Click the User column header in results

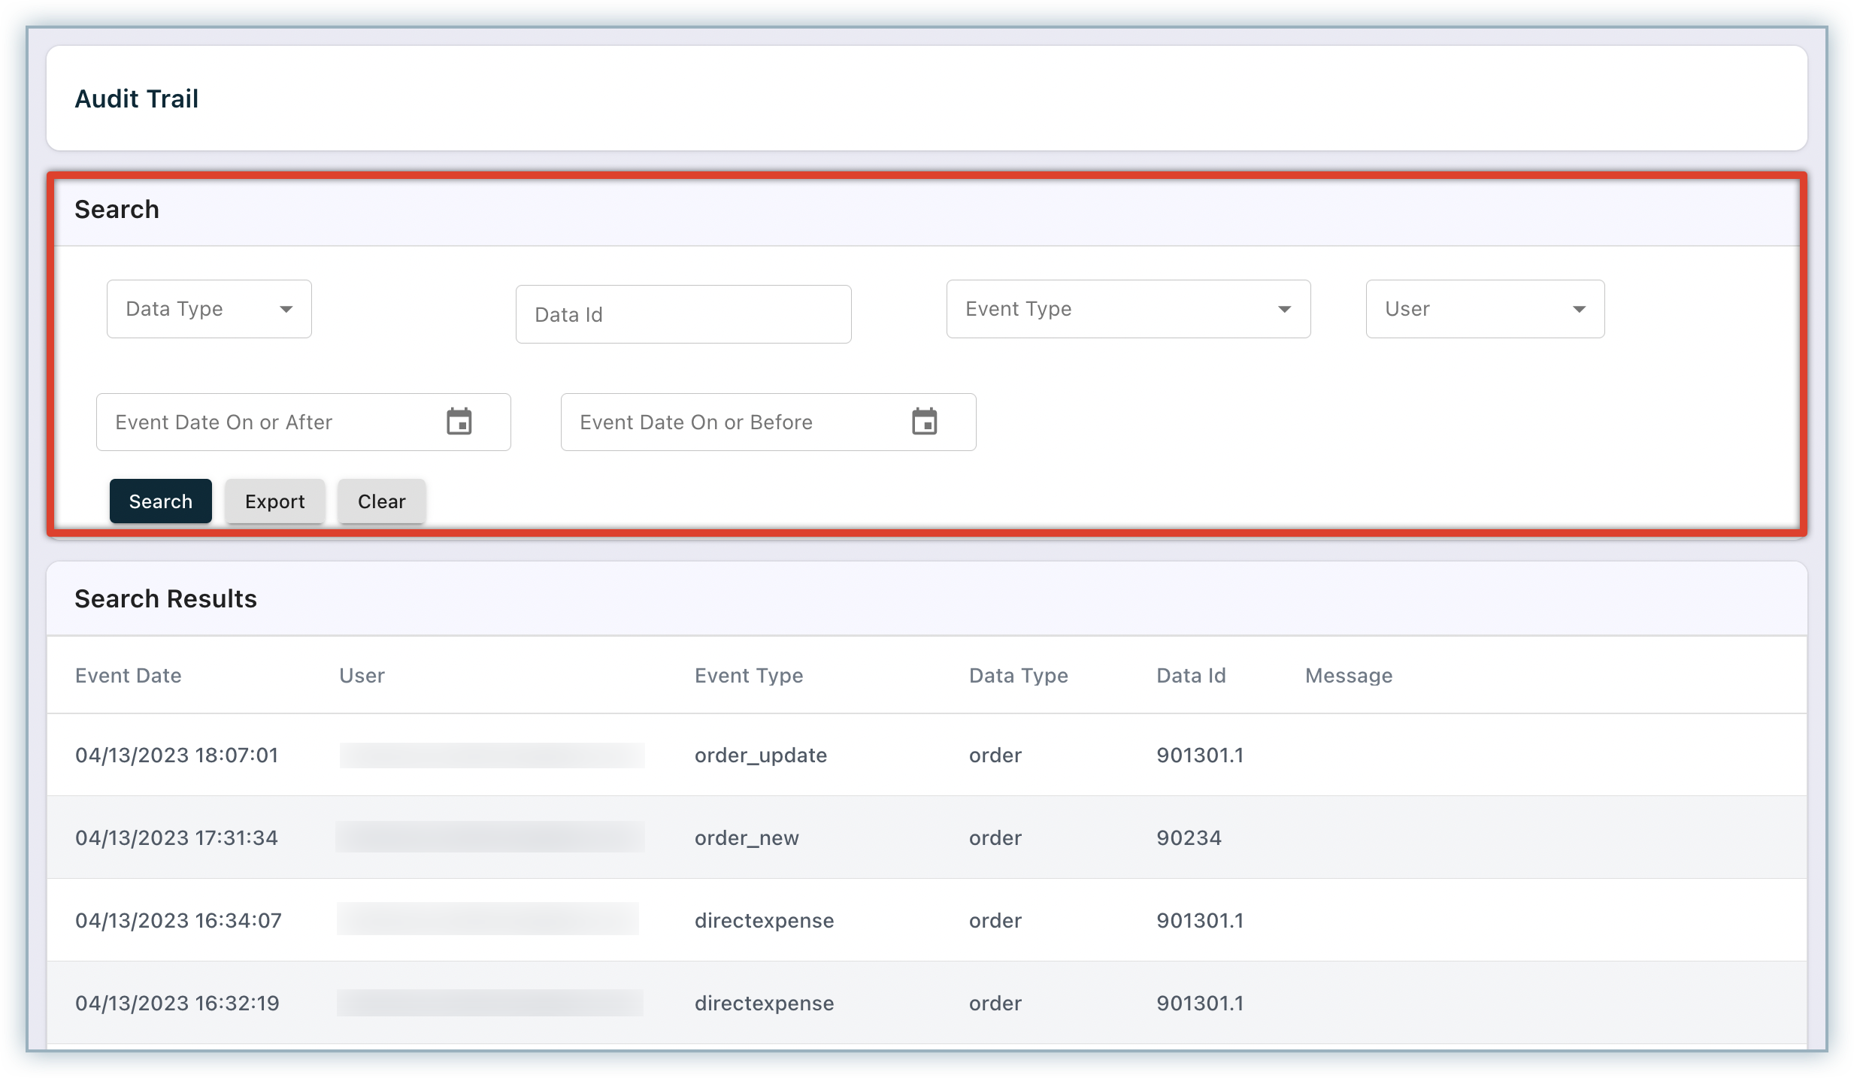(362, 676)
